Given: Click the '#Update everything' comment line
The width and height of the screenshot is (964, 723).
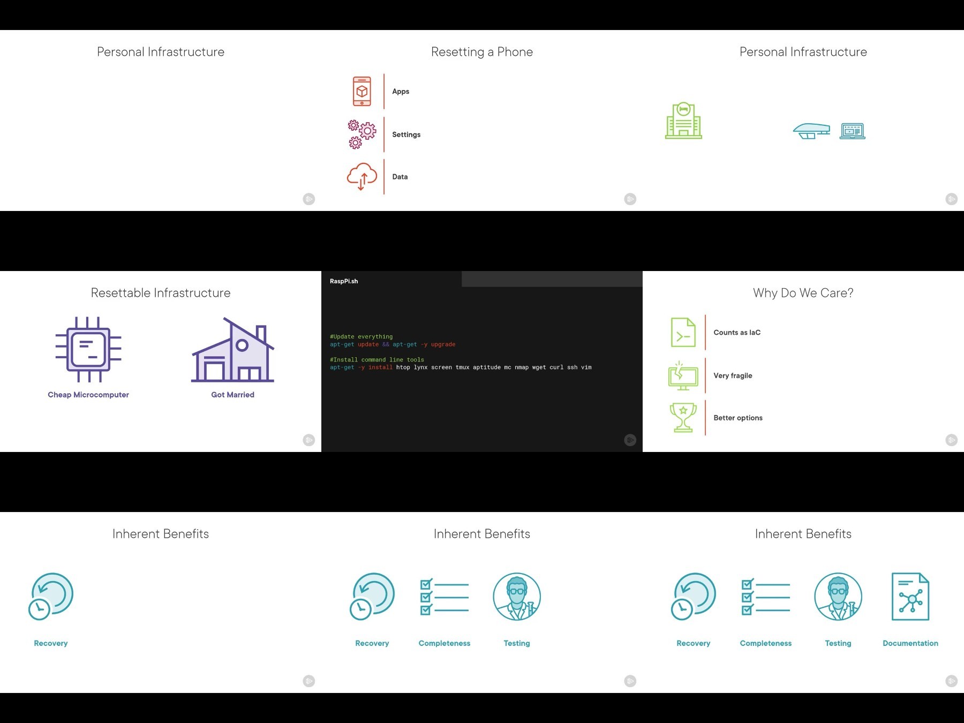Looking at the screenshot, I should (x=361, y=337).
